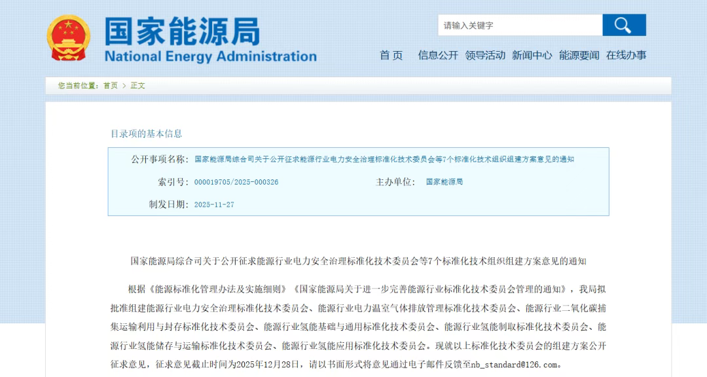Click the National Energy Administration English title
This screenshot has width=707, height=377.
click(210, 56)
